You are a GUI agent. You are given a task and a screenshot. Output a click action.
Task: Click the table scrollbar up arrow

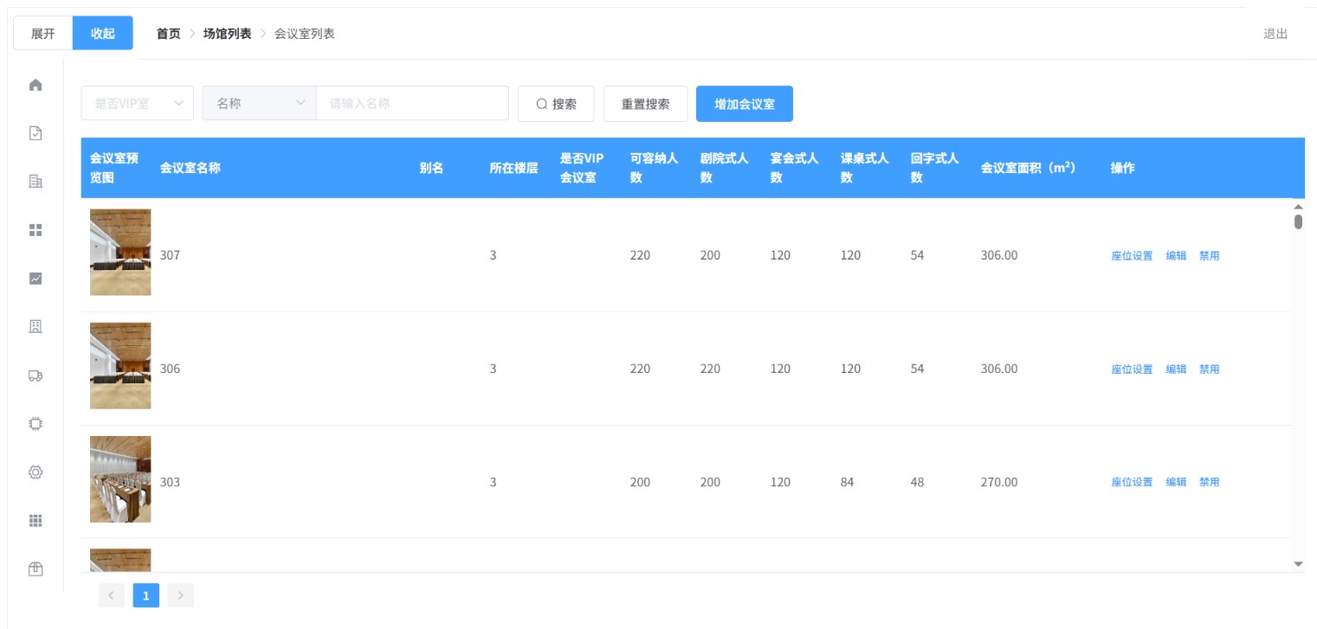(x=1298, y=207)
